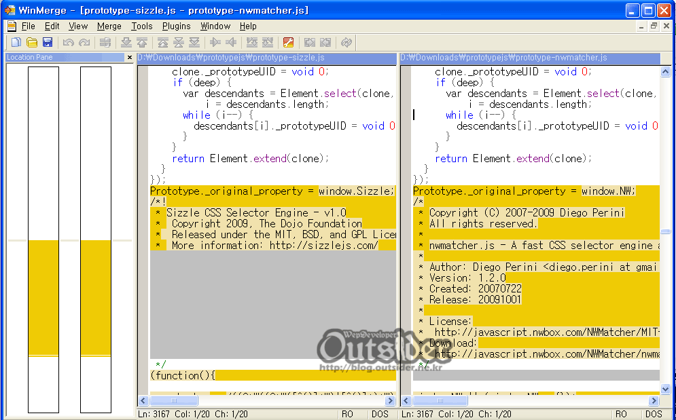This screenshot has width=676, height=420.
Task: Go to Last Difference icon
Action: (194, 42)
